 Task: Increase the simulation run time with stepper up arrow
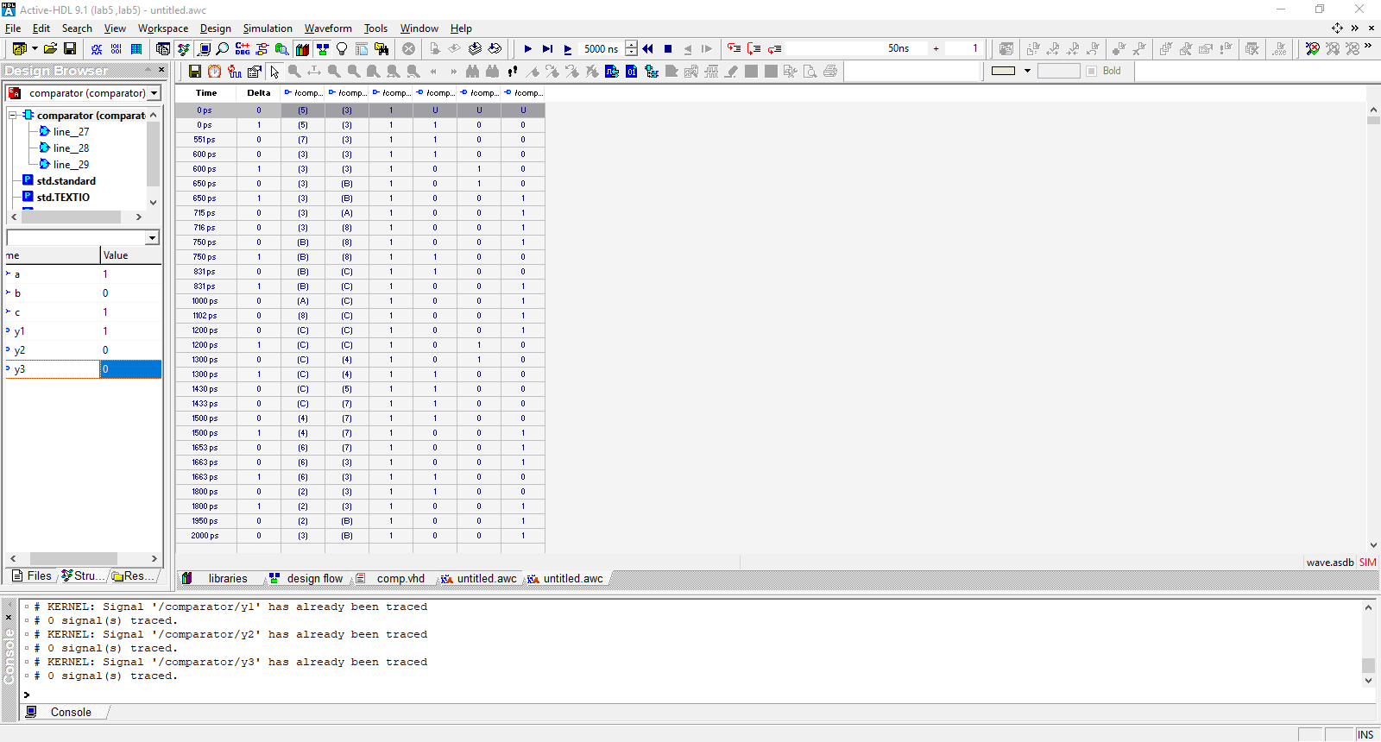(x=631, y=45)
